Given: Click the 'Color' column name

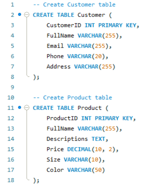Looking at the screenshot, I should (x=55, y=170).
